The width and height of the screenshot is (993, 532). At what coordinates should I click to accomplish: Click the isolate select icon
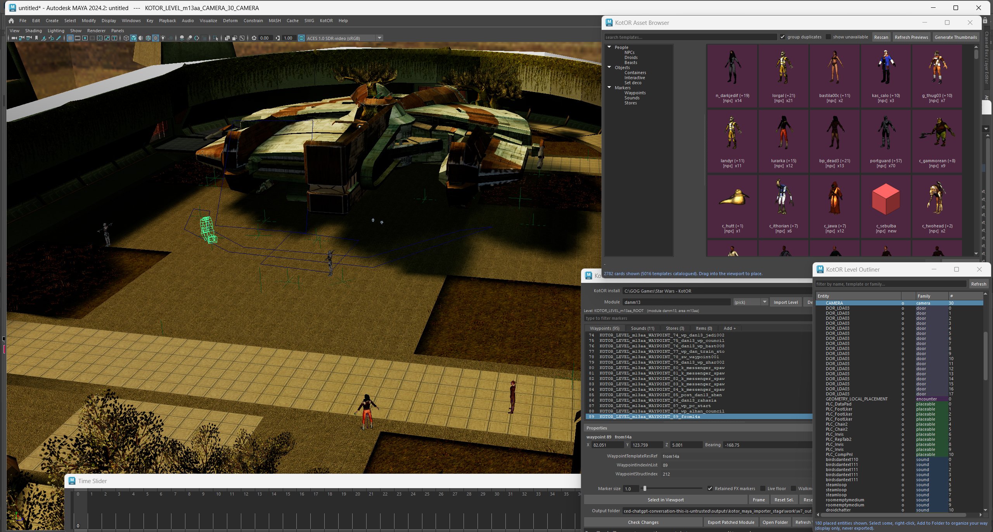[216, 38]
